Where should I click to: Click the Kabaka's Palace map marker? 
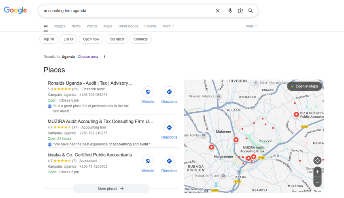tap(223, 176)
